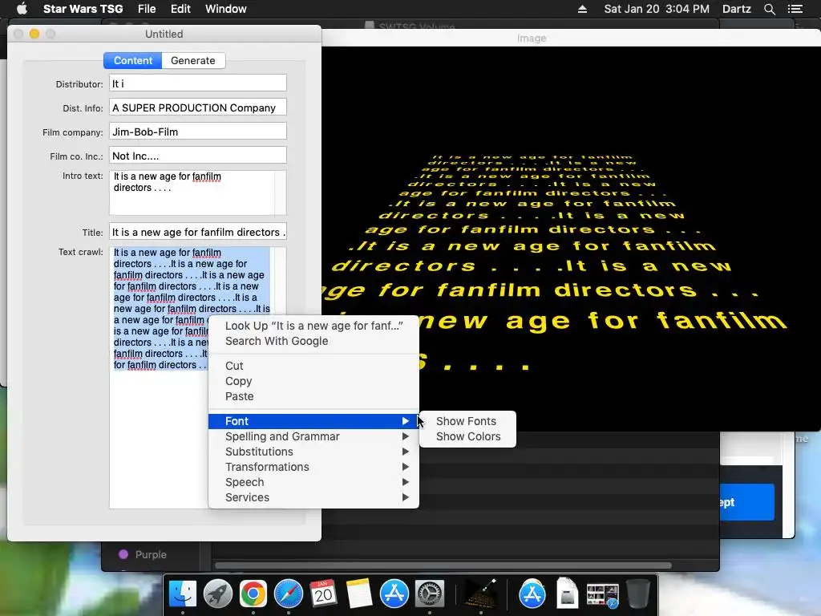
Task: Click the Film co. Inc. field
Action: pos(197,155)
